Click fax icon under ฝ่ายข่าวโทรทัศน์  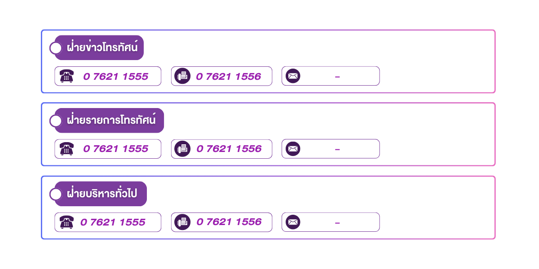[182, 76]
